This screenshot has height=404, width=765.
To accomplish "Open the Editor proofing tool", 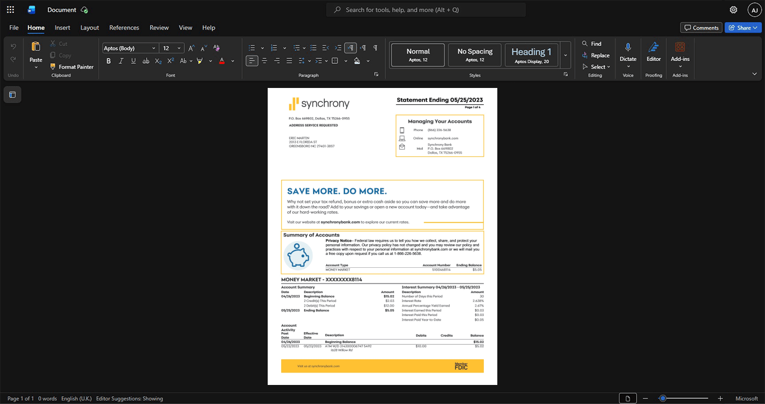I will click(654, 52).
